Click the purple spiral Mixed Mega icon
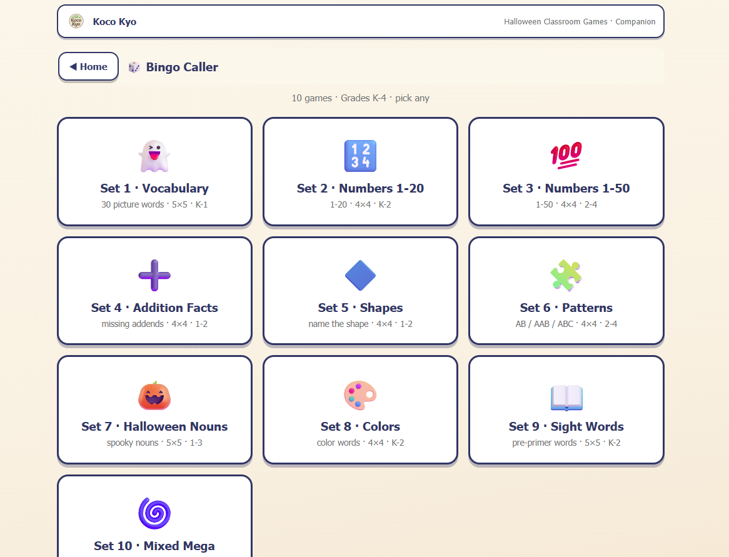This screenshot has height=557, width=729. tap(154, 513)
